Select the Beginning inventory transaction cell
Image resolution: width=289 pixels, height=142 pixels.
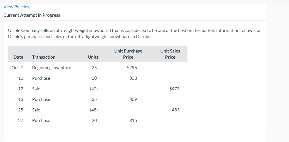(51, 68)
